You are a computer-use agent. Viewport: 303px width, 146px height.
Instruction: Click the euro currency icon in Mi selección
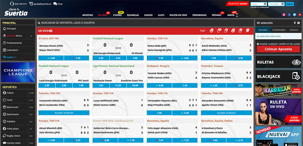pyautogui.click(x=295, y=23)
